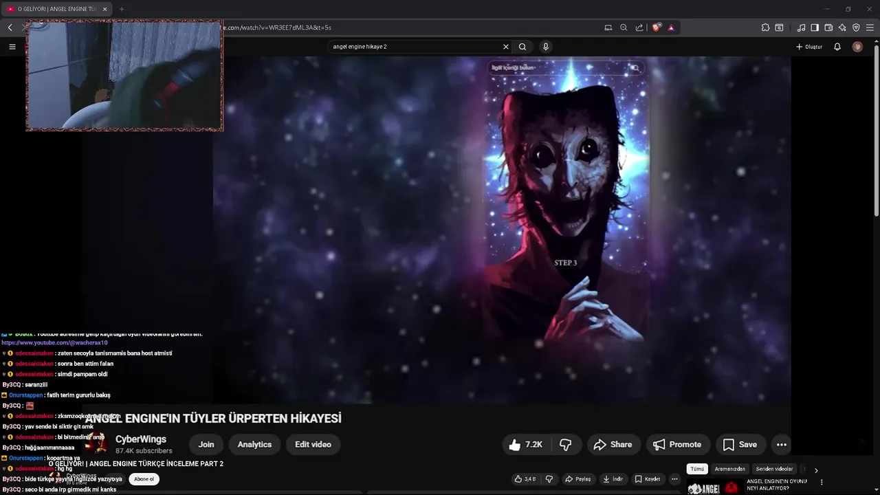Save the video with Save button
This screenshot has width=880, height=495.
(740, 445)
